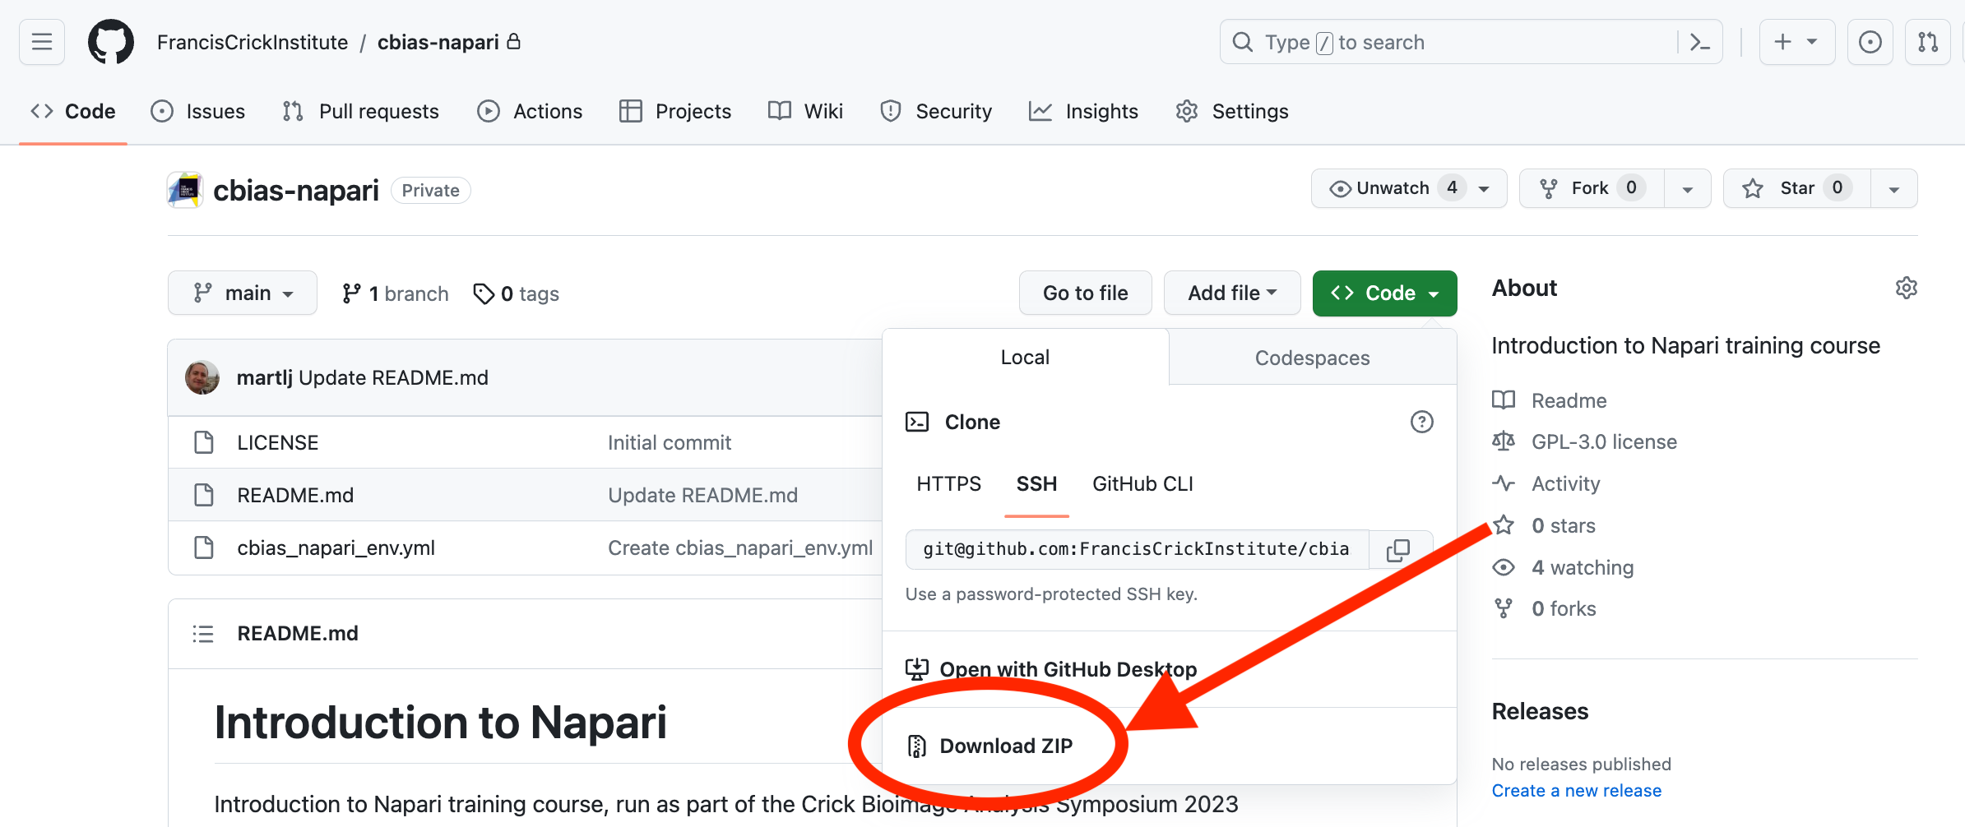
Task: Open cbias_napari_env.yml file
Action: point(336,547)
